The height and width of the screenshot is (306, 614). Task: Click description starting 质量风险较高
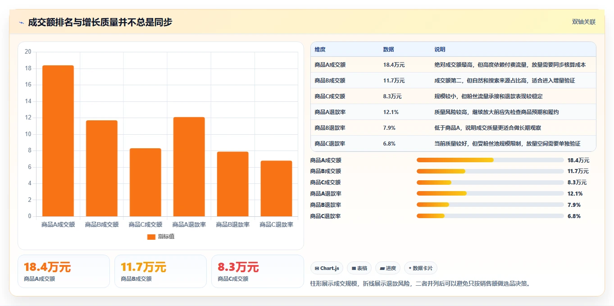pos(496,112)
